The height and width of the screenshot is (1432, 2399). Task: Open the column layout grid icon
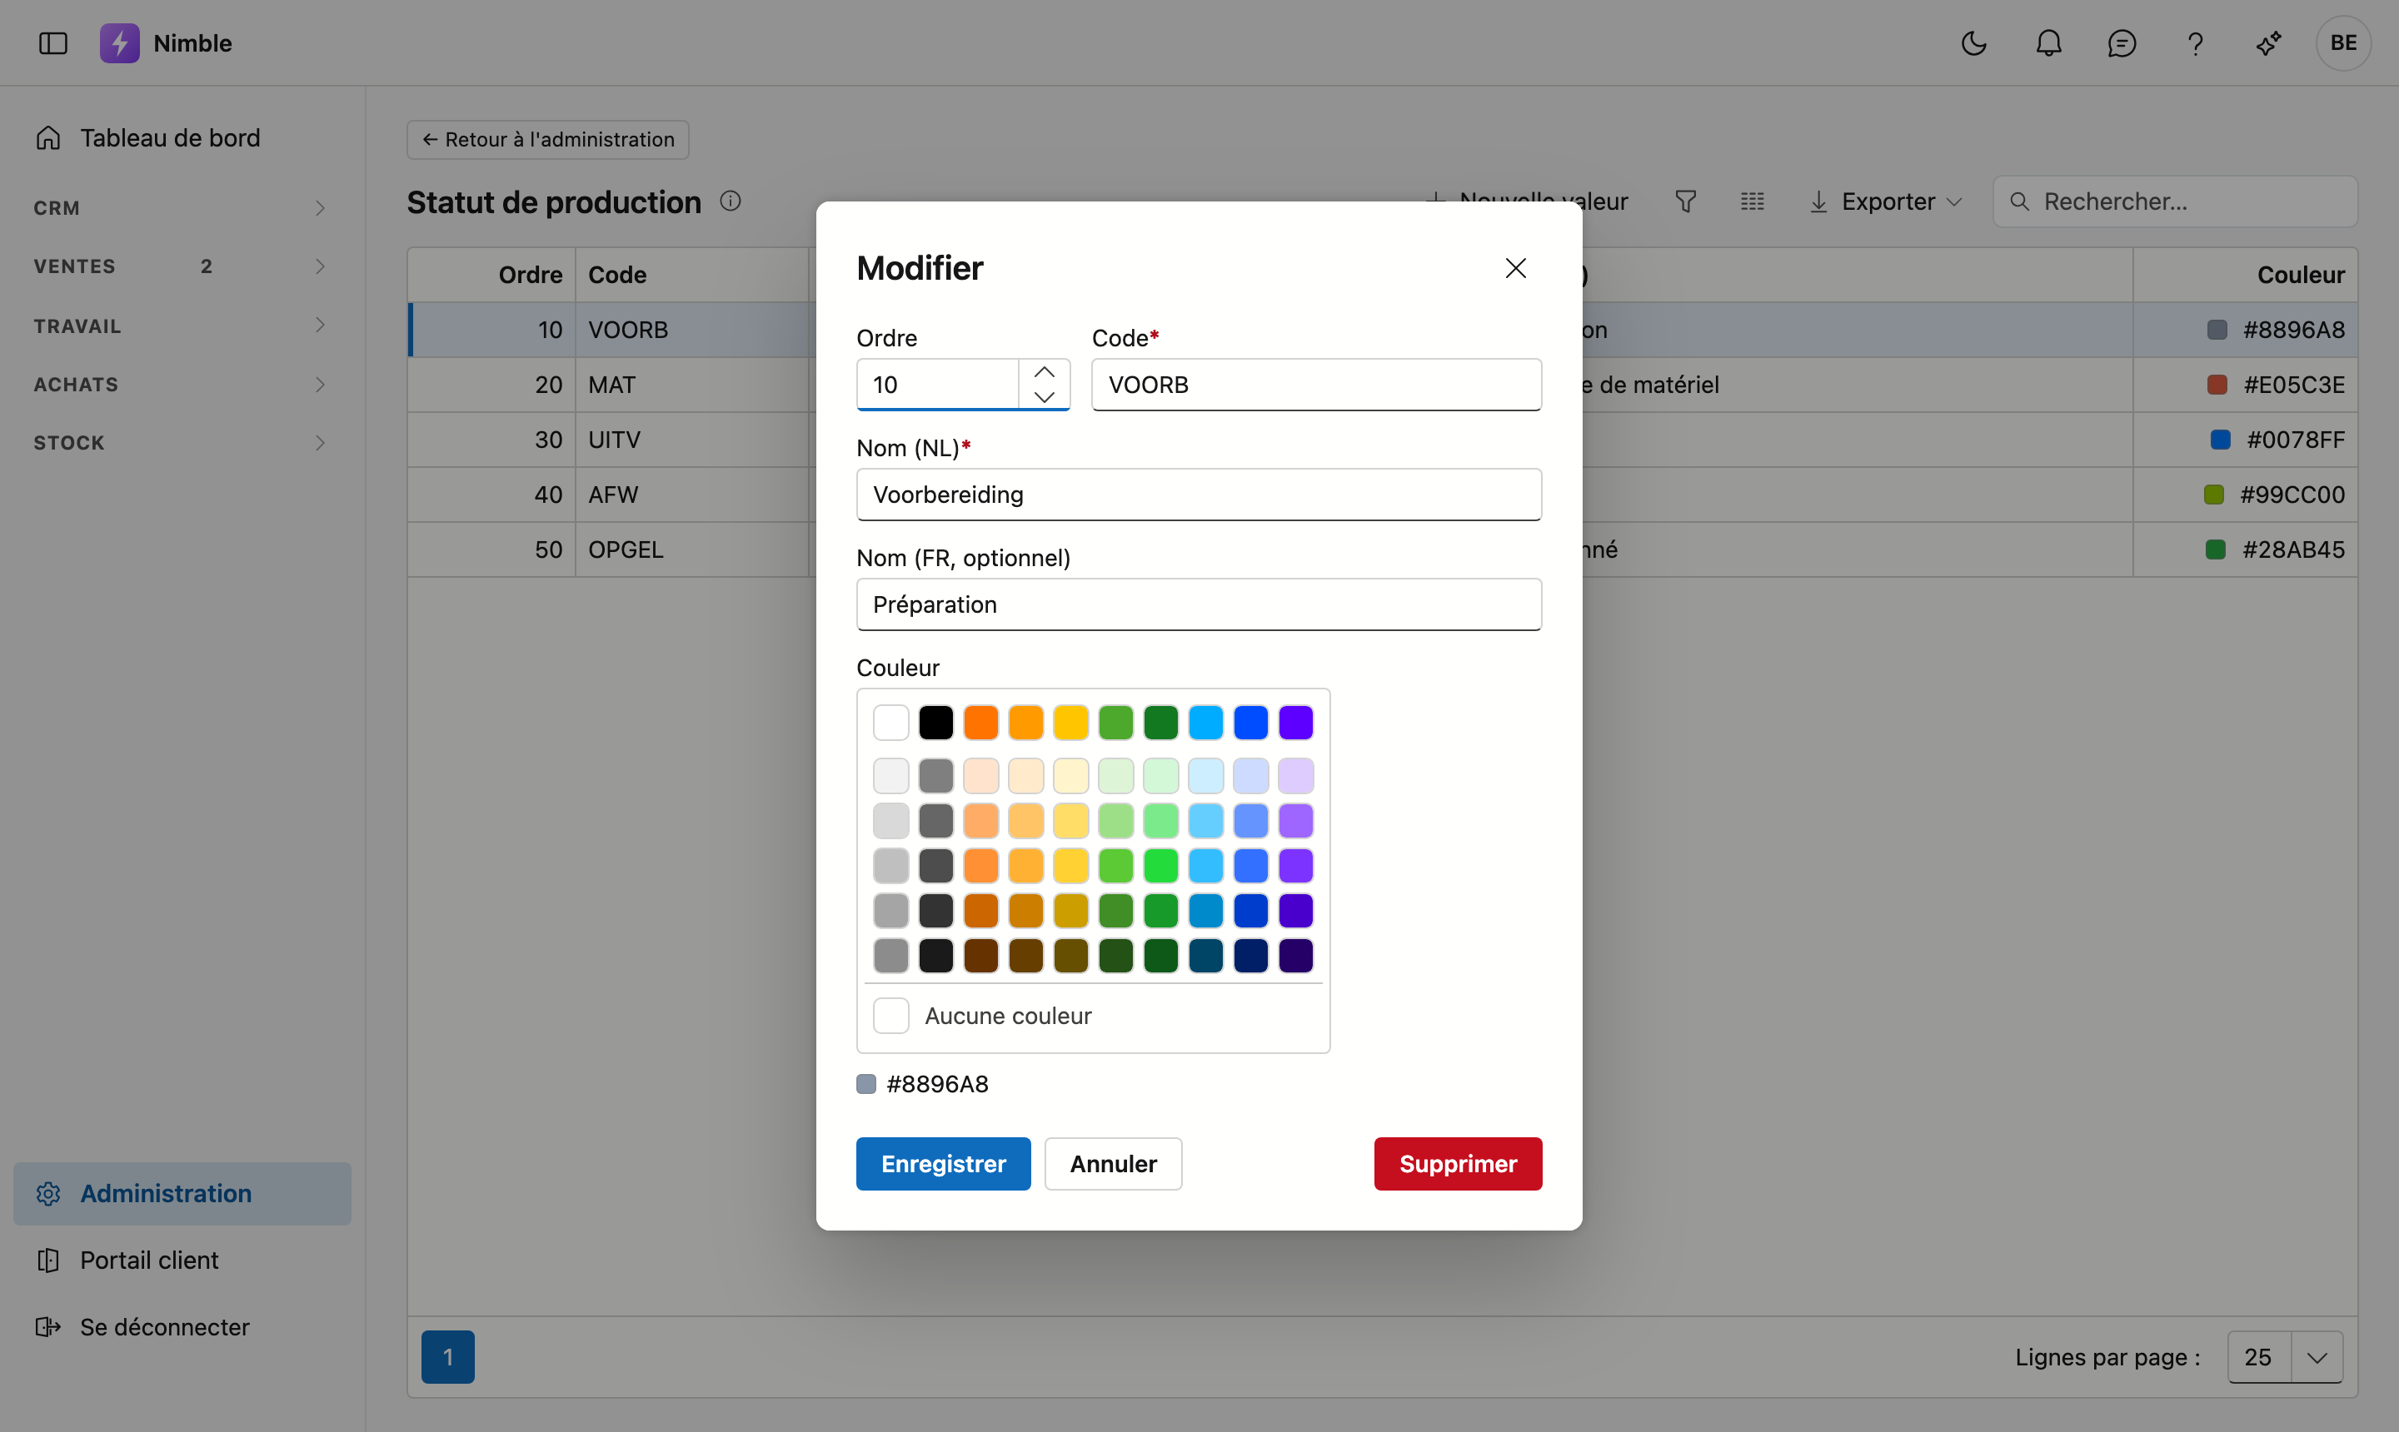pos(1753,201)
